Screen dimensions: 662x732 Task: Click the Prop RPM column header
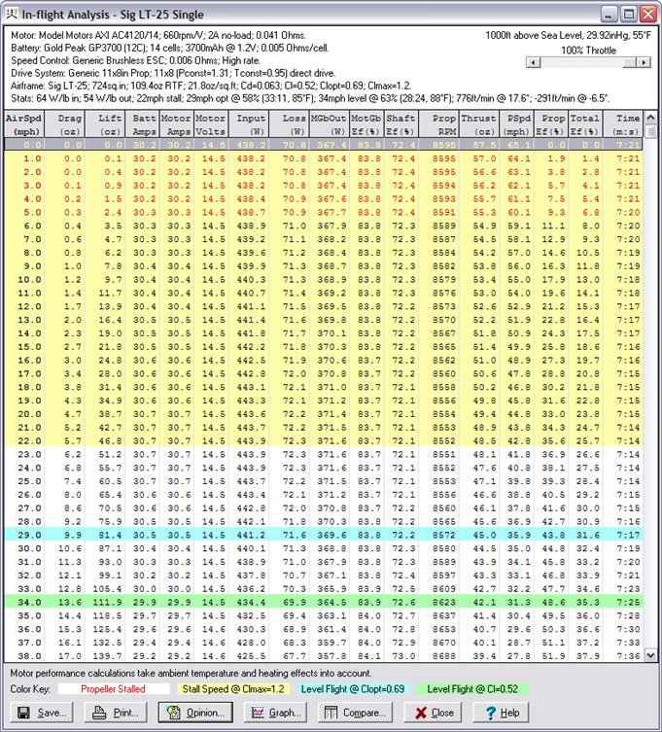click(x=438, y=124)
